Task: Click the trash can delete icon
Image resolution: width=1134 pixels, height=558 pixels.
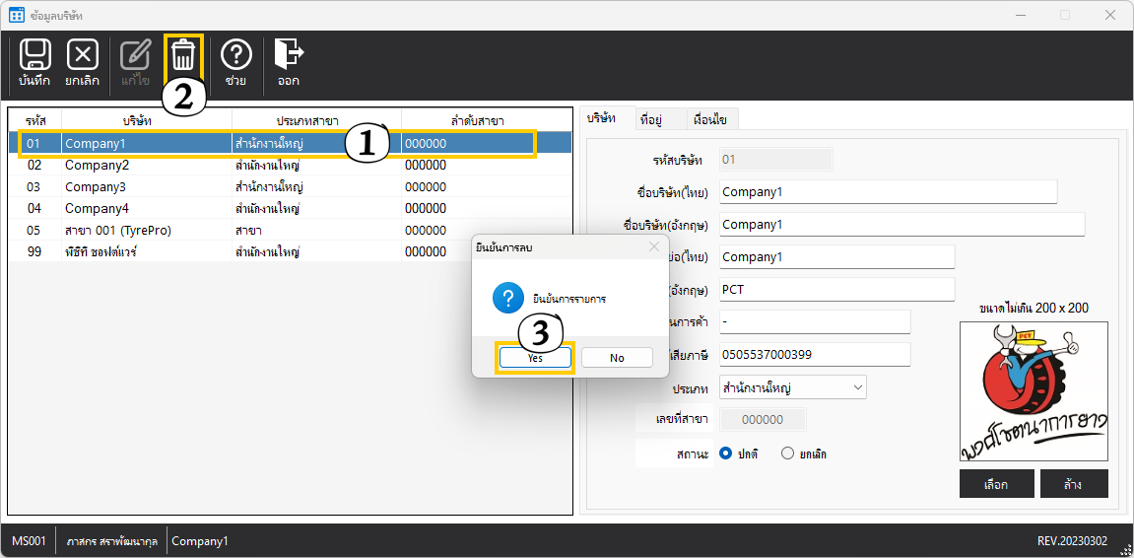Action: click(184, 56)
